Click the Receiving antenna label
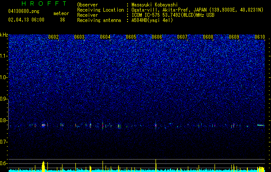Viewport: 271px width, 172px height. [x=99, y=20]
